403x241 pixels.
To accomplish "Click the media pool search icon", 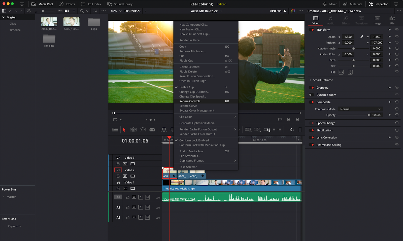I will point(82,11).
